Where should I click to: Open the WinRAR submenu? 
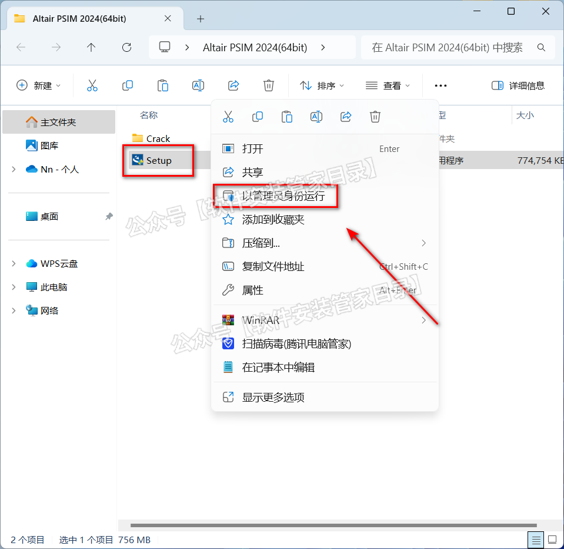[325, 320]
